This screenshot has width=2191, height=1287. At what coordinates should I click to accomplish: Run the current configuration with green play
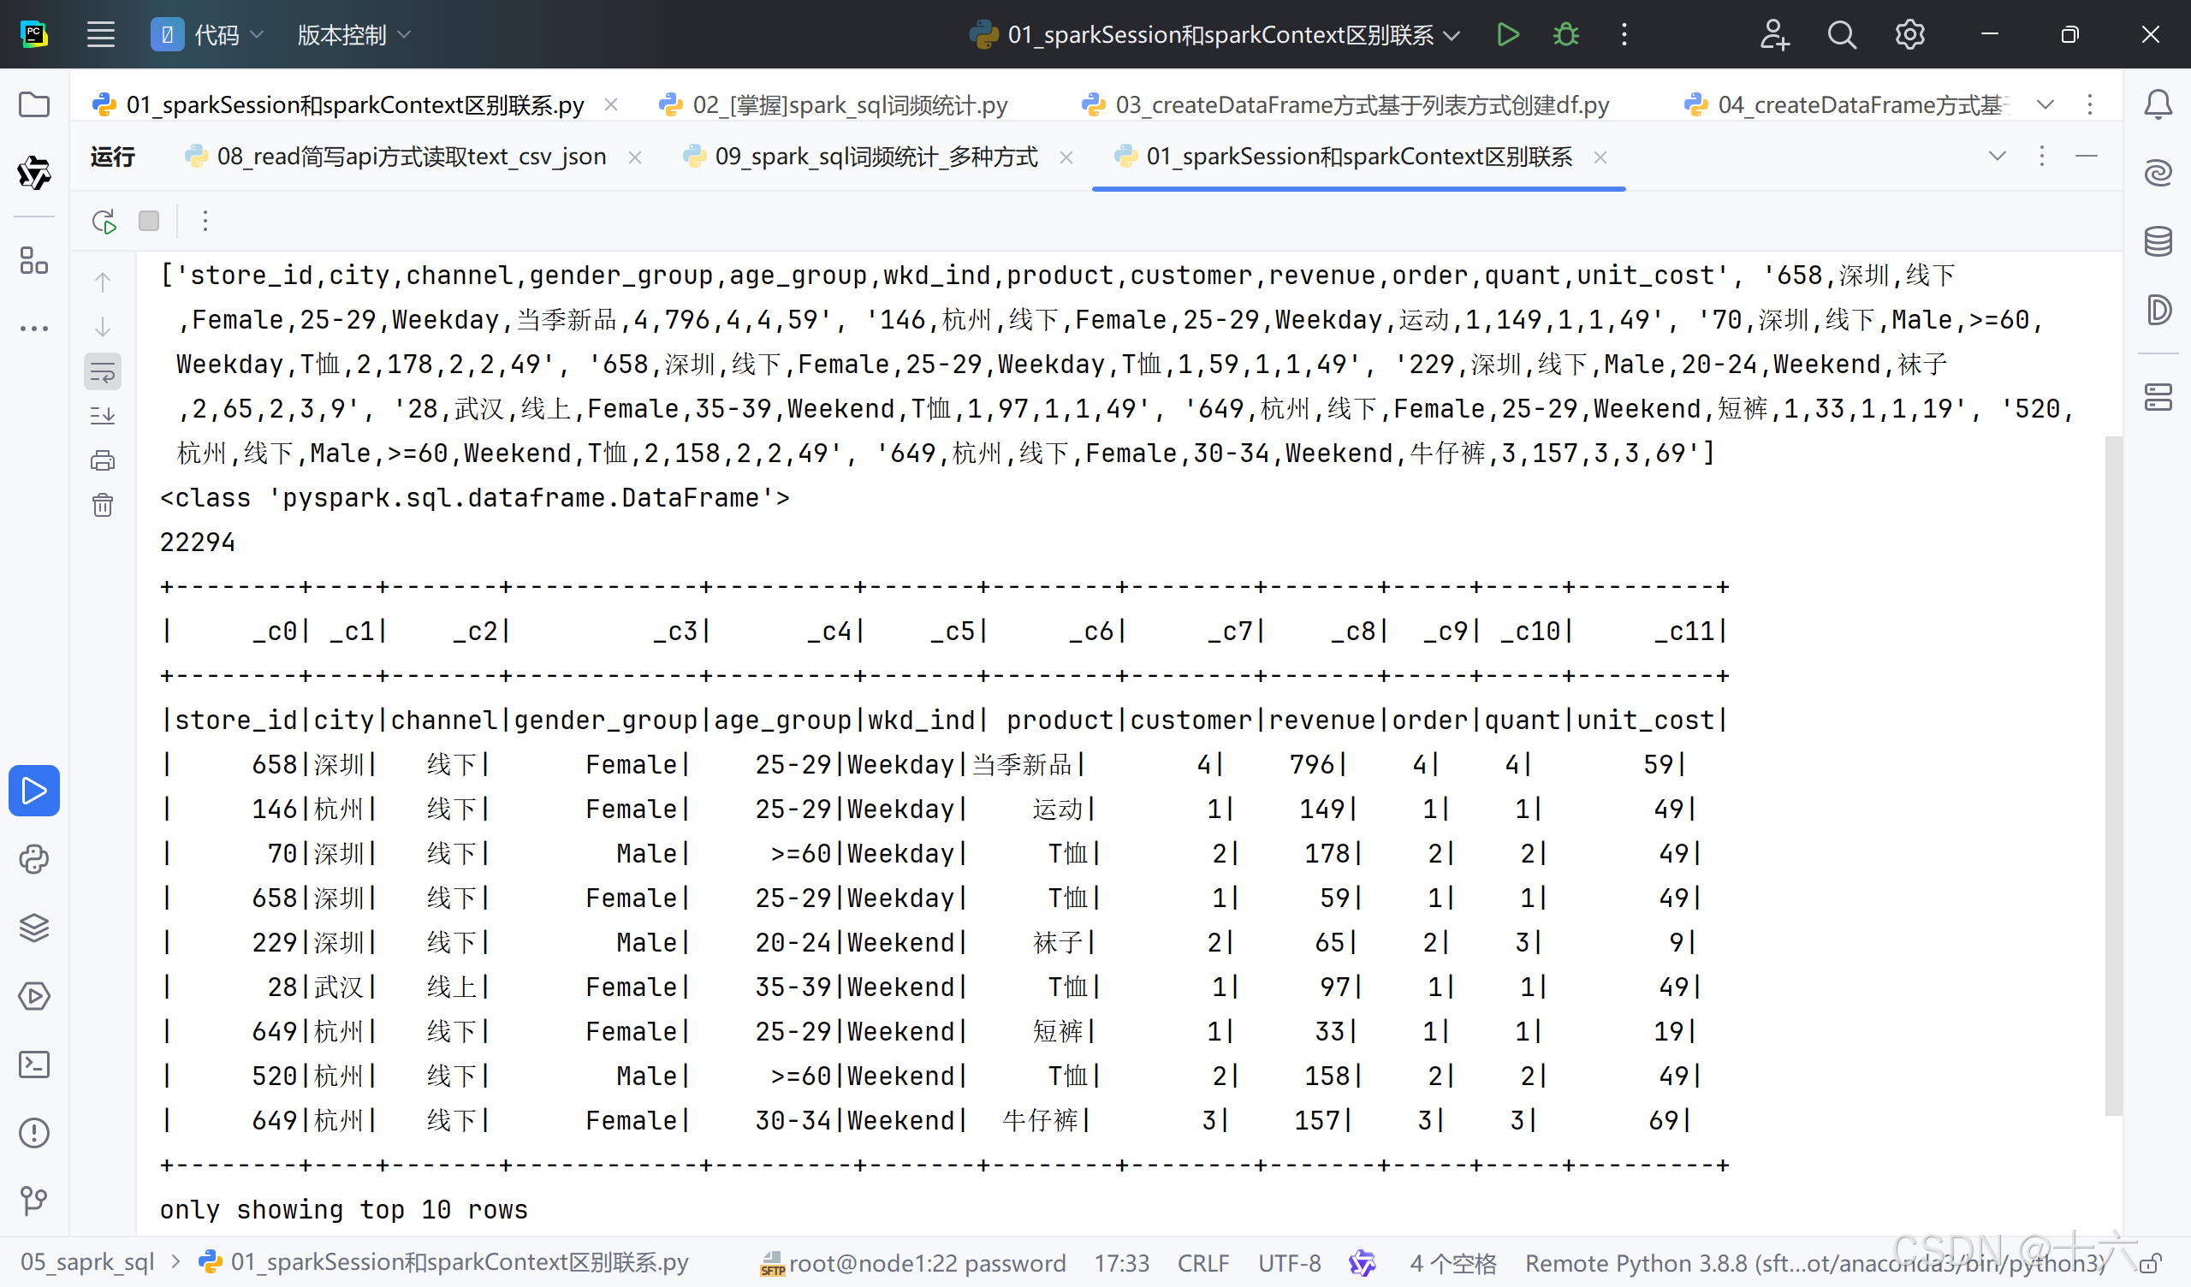[x=1508, y=35]
